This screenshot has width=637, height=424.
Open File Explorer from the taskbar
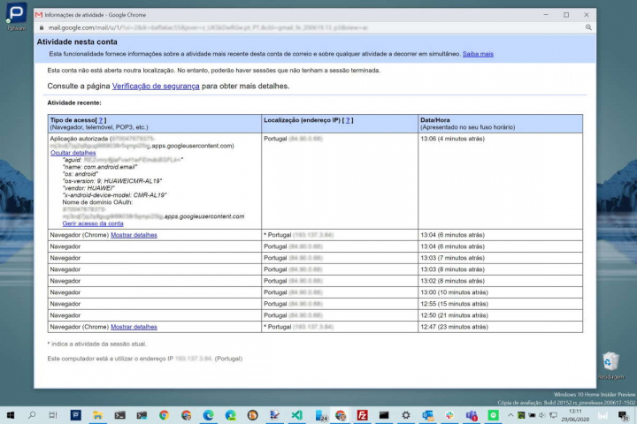point(98,414)
